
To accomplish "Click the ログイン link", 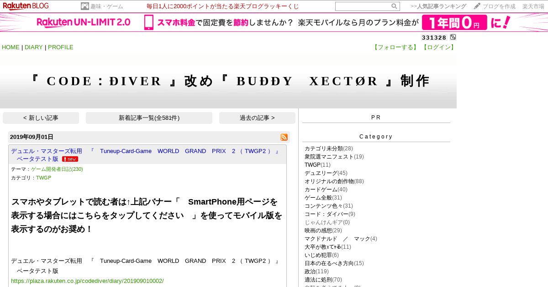I will coord(438,47).
